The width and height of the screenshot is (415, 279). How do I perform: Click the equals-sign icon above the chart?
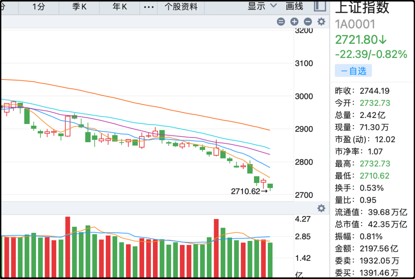point(281,22)
